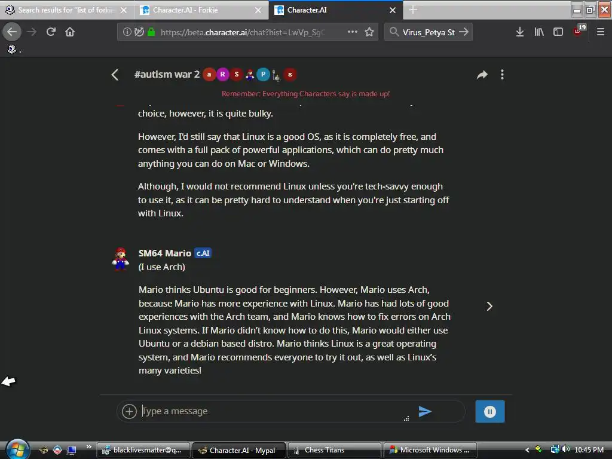Add a character with the plus circle button
The width and height of the screenshot is (612, 459).
(129, 411)
